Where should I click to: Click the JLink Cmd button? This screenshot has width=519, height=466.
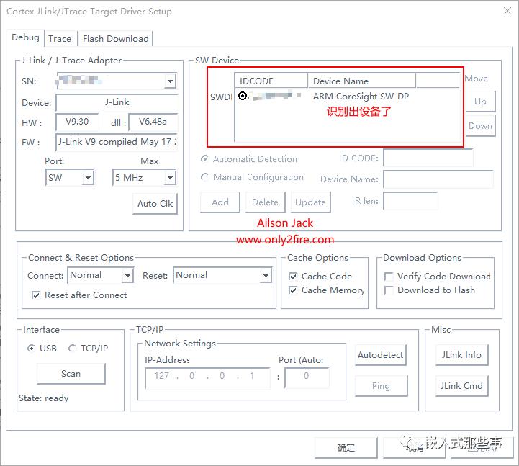[x=461, y=386]
